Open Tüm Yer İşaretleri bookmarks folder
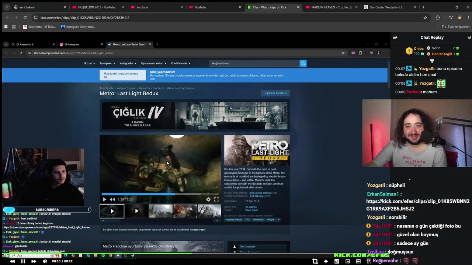 pyautogui.click(x=456, y=26)
